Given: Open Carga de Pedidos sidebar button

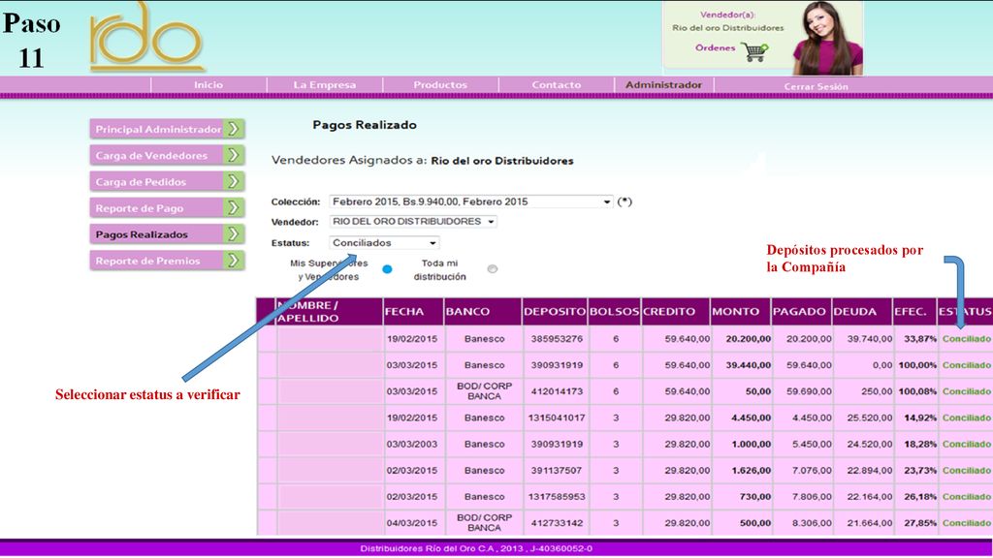Looking at the screenshot, I should 167,181.
